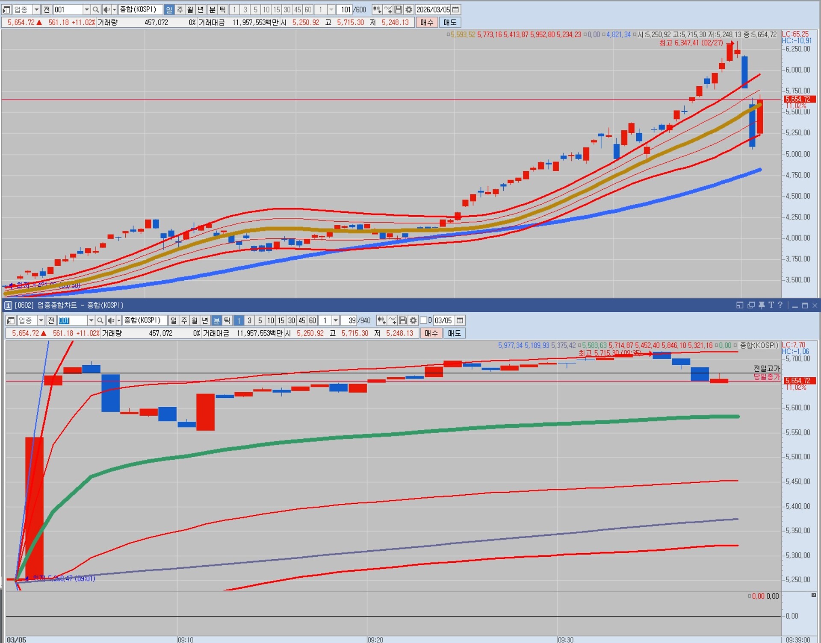Expand interval value dropdown in lower toolbar
This screenshot has width=821, height=643.
[x=336, y=320]
